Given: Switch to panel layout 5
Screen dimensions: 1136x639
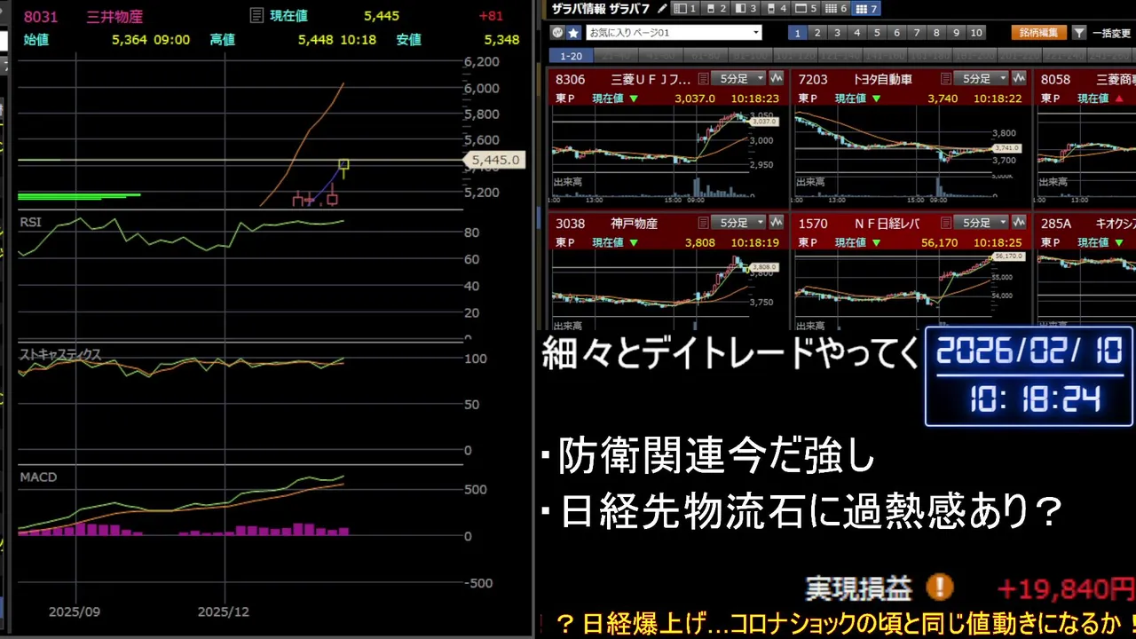Looking at the screenshot, I should [x=806, y=9].
